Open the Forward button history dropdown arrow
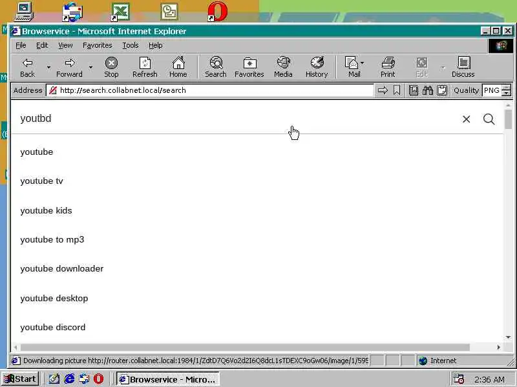Viewport: 517px width, 387px height. 90,68
